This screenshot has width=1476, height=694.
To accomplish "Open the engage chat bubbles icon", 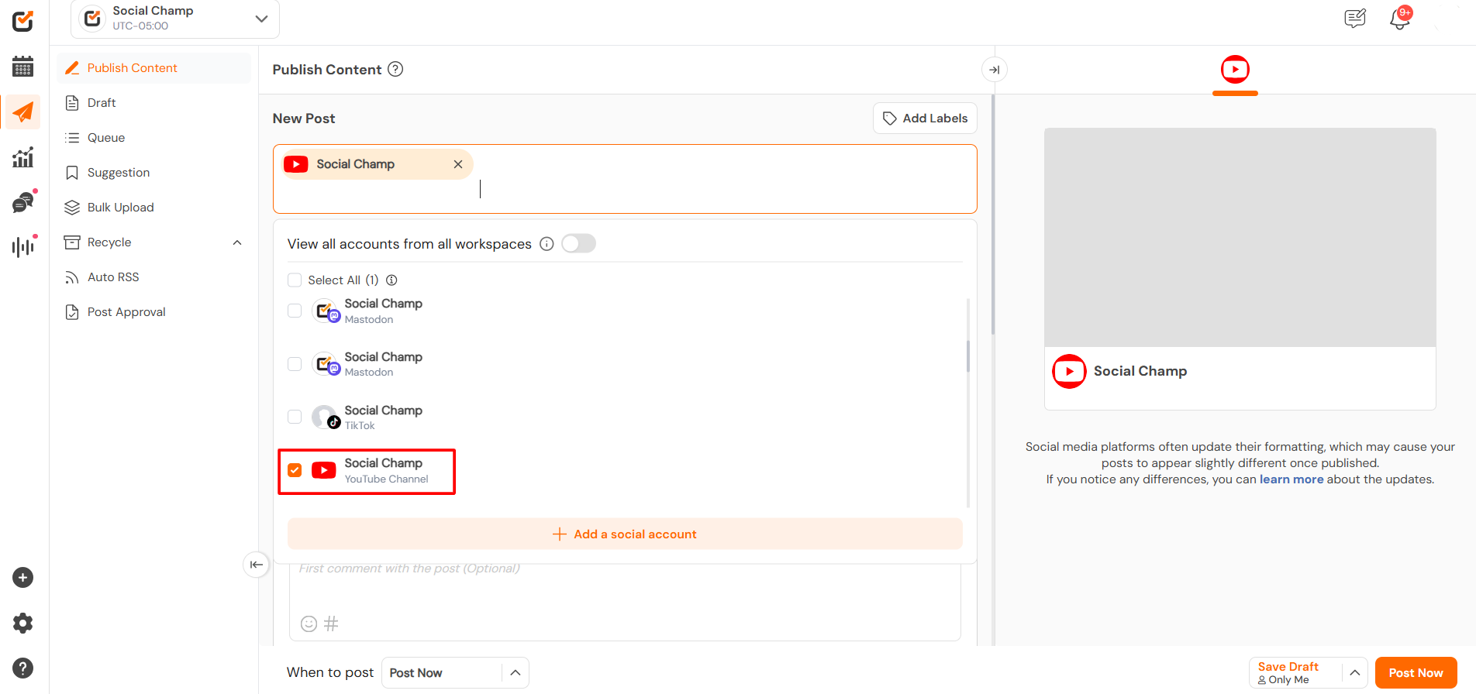I will pos(23,203).
